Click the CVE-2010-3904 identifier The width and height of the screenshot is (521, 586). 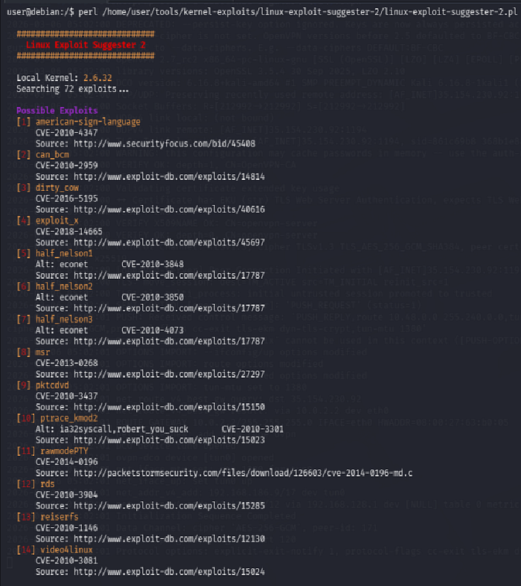pos(66,495)
